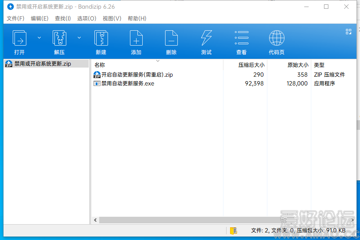Image resolution: width=360 pixels, height=240 pixels.
Task: Click the Extract (解压) toolbar icon
Action: [x=59, y=38]
